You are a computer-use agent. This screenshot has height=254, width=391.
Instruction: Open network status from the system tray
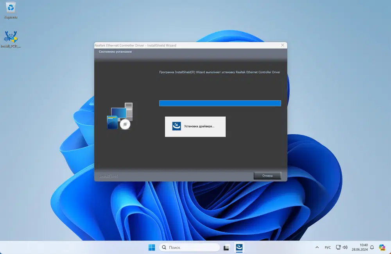338,247
